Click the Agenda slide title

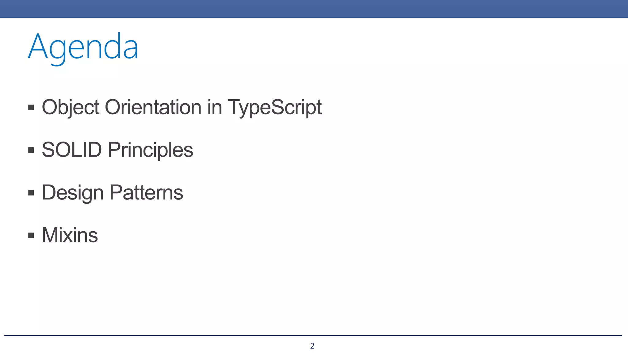tap(83, 48)
